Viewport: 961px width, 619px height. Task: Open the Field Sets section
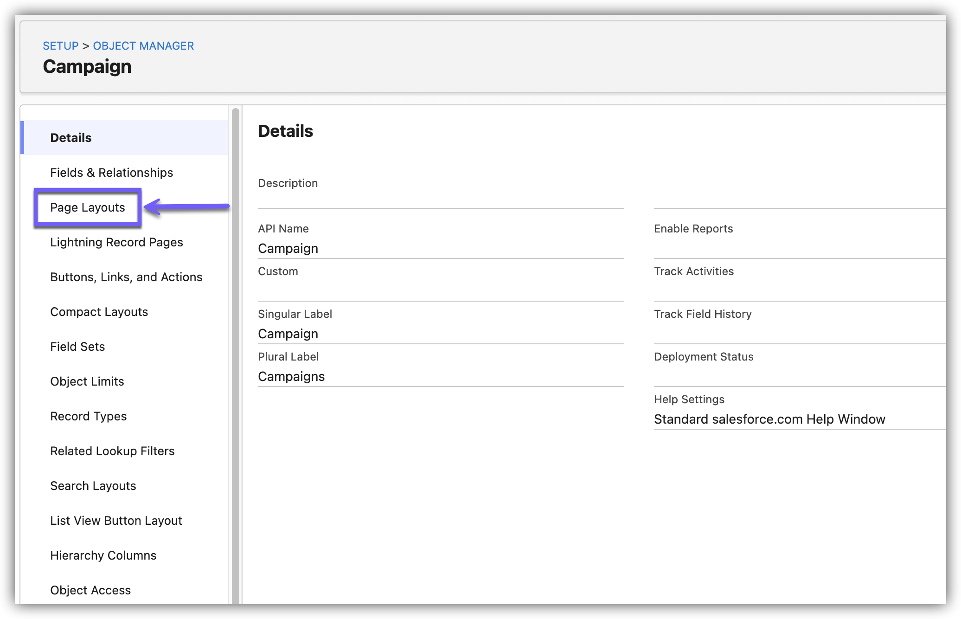coord(77,347)
